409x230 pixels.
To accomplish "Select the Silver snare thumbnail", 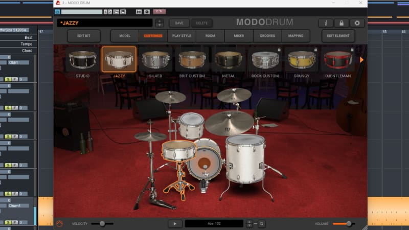I will tap(155, 59).
